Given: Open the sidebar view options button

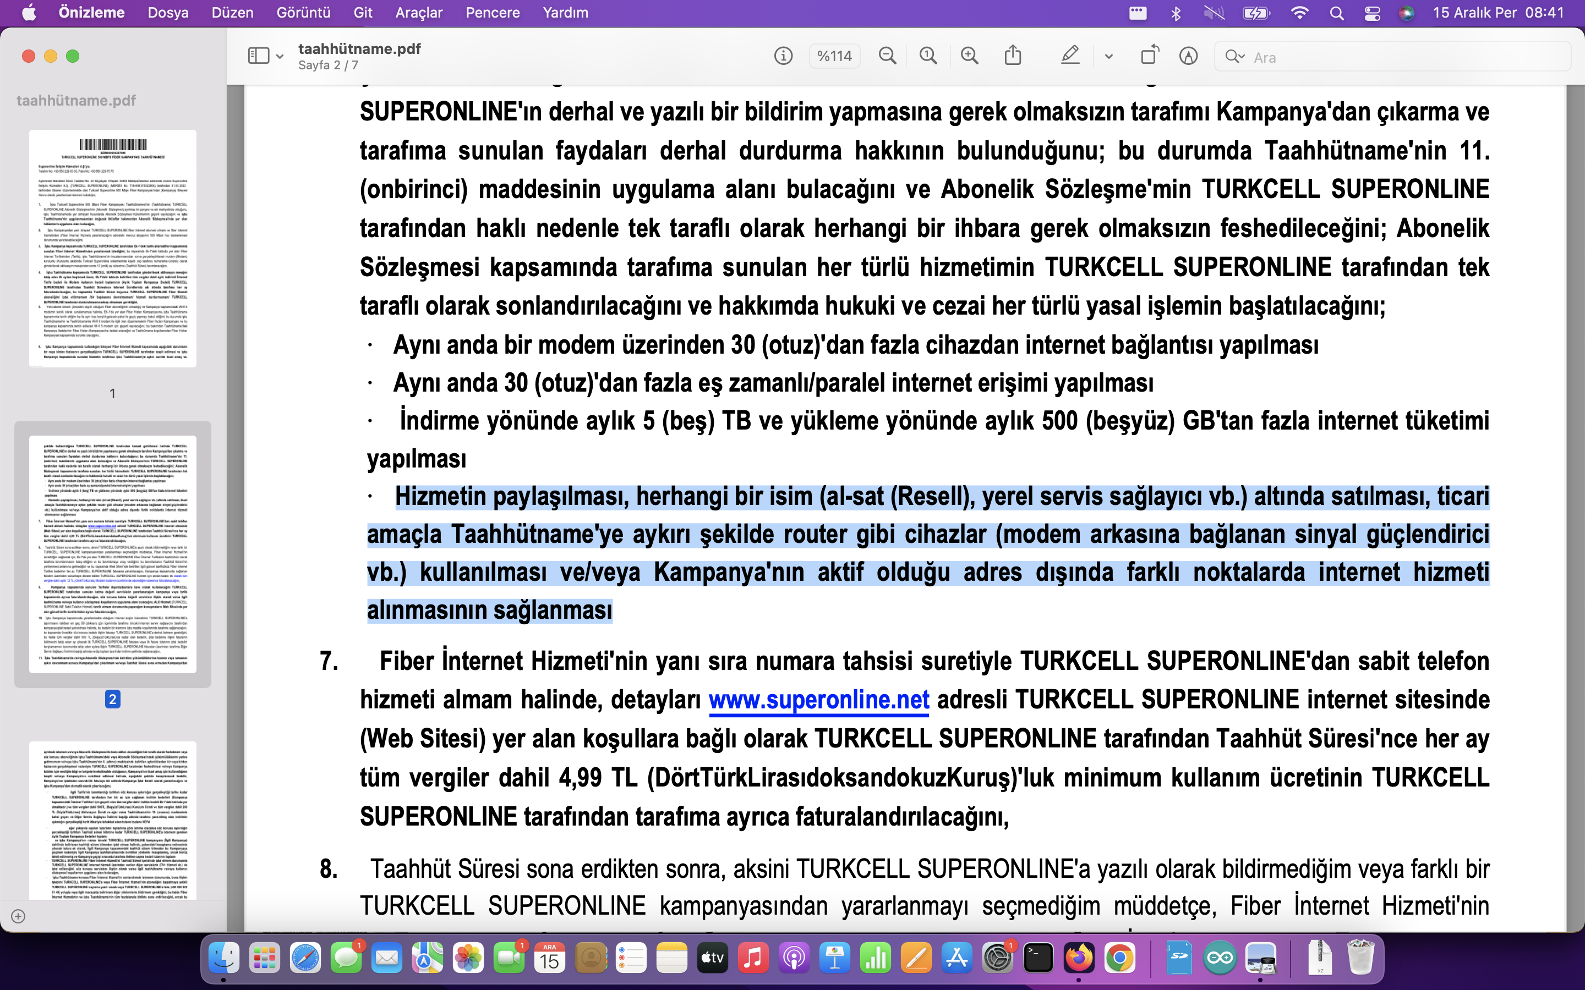Looking at the screenshot, I should click(259, 56).
